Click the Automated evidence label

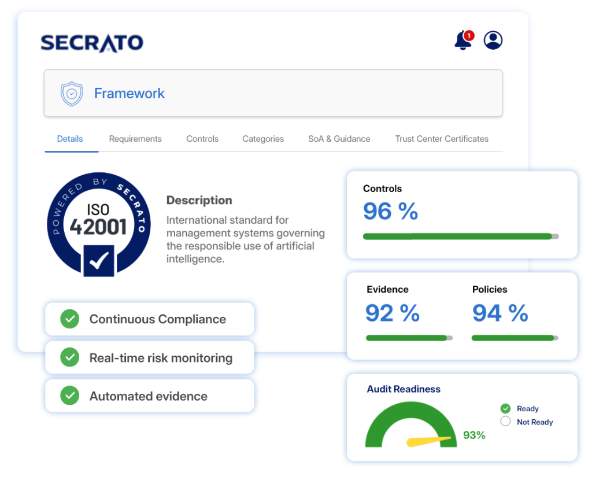(x=149, y=396)
